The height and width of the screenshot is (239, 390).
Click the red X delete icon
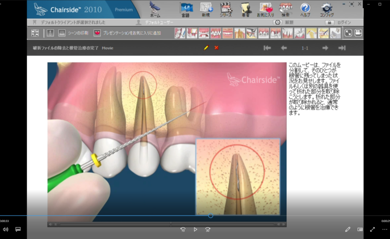click(x=217, y=48)
